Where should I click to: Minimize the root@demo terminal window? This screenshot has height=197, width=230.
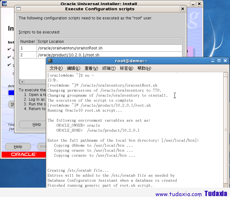click(213, 61)
